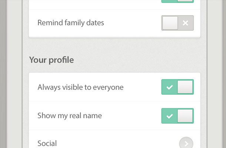Click the checkmark icon on Always visible switch
The height and width of the screenshot is (148, 226).
169,87
